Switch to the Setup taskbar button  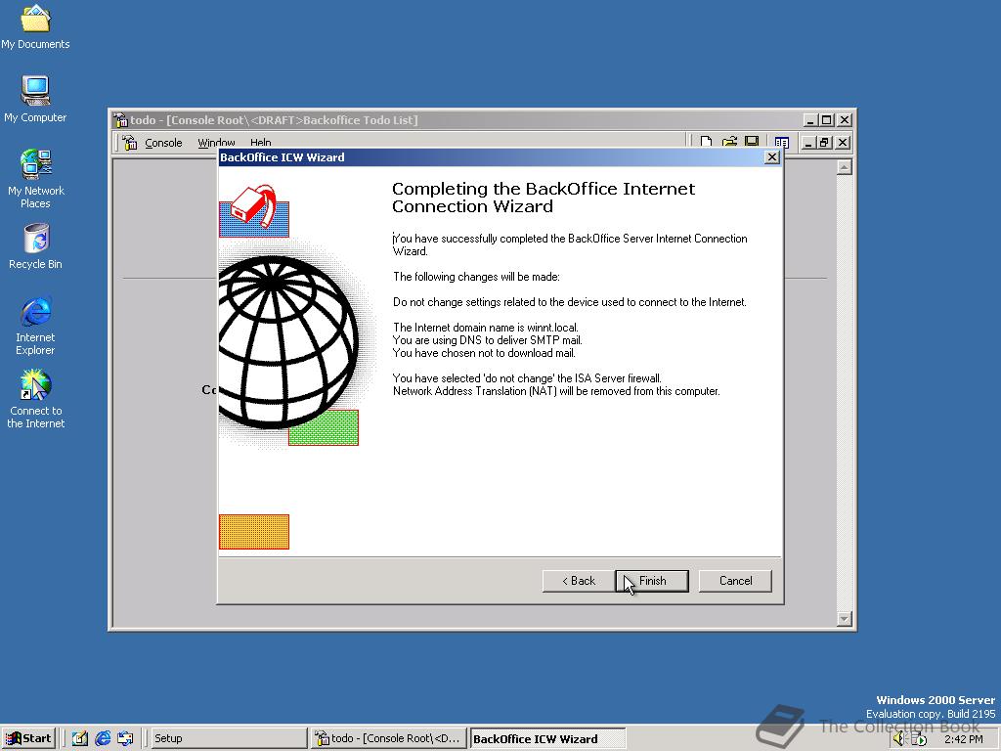(227, 738)
